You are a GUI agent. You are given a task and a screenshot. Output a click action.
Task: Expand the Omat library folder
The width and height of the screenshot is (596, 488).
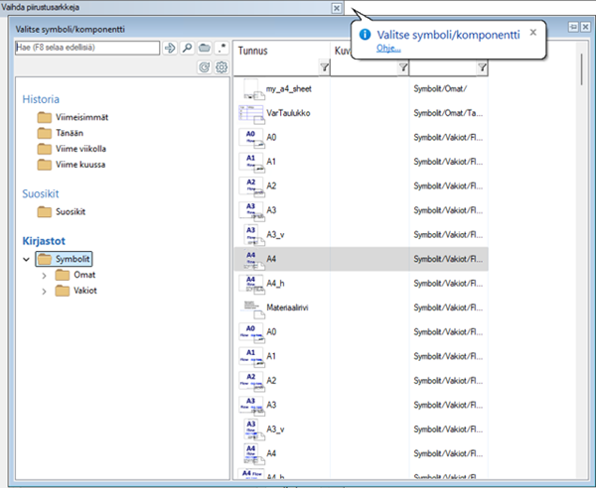coord(45,275)
